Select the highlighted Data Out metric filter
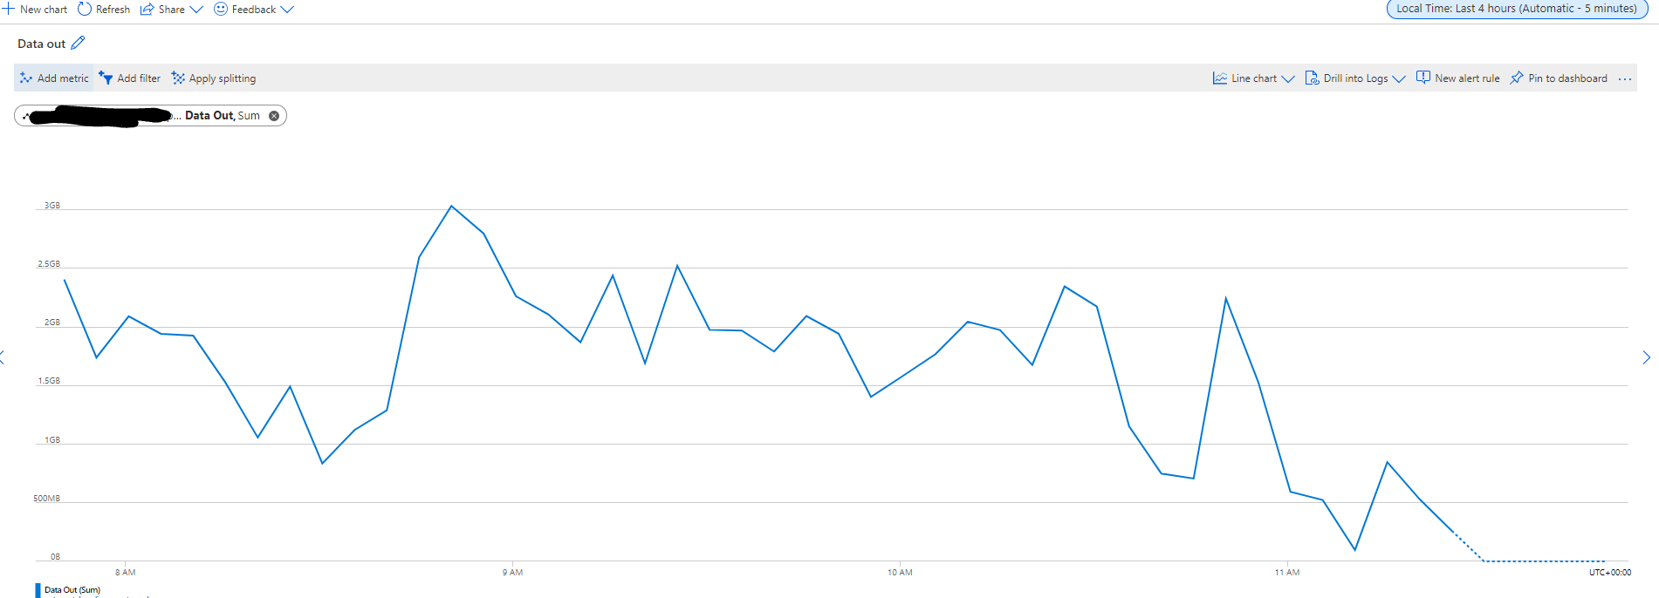Image resolution: width=1659 pixels, height=598 pixels. click(209, 115)
